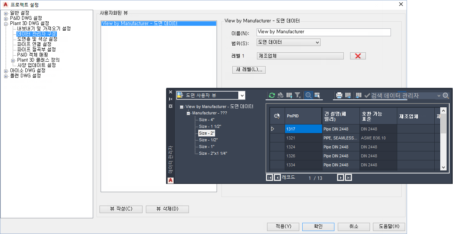Go to previous record navigation button
Image resolution: width=453 pixels, height=234 pixels.
tap(278, 178)
